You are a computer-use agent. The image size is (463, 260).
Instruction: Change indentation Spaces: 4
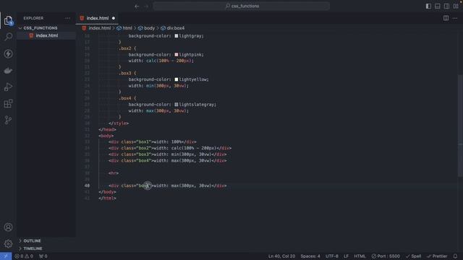click(x=310, y=256)
